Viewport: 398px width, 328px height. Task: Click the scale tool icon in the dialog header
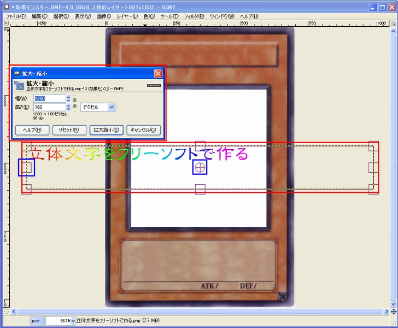[19, 85]
